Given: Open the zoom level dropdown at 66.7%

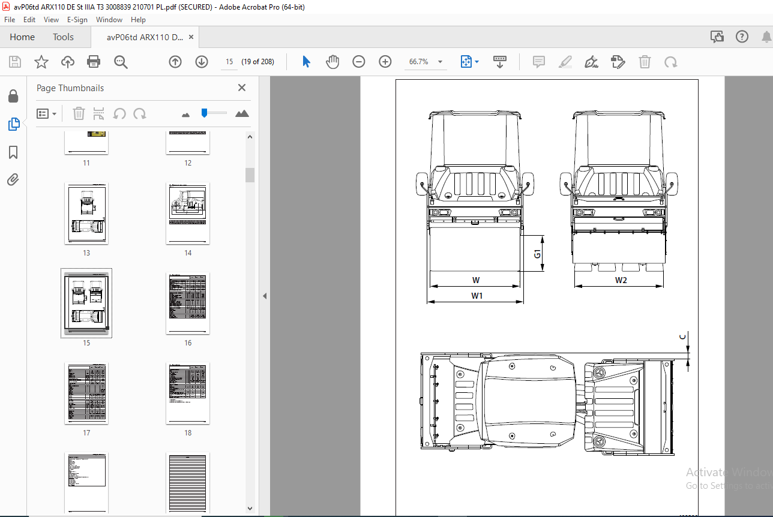Looking at the screenshot, I should click(440, 62).
